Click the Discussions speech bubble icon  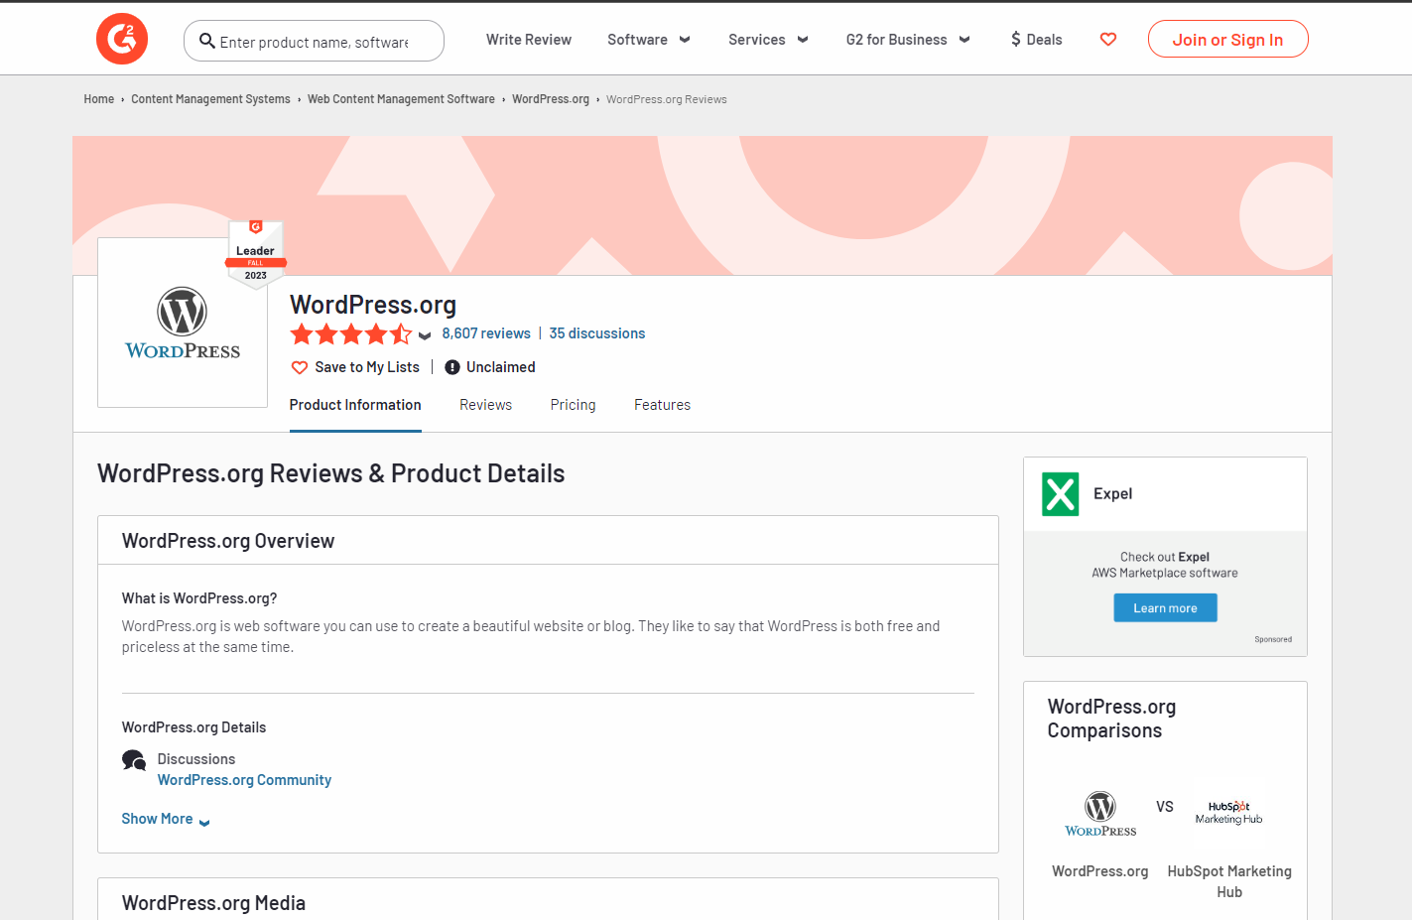coord(134,761)
